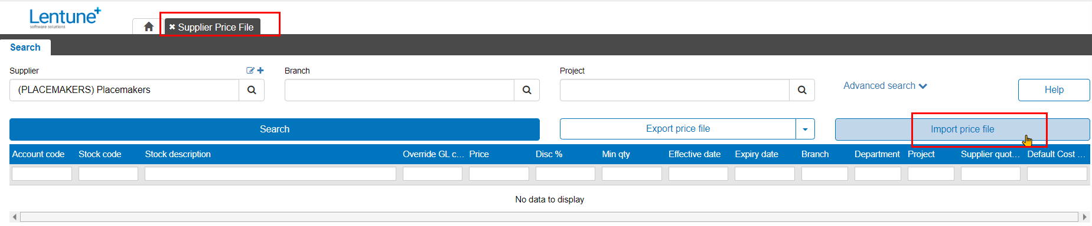
Task: Click the Branch lookup magnifier icon
Action: click(x=527, y=90)
